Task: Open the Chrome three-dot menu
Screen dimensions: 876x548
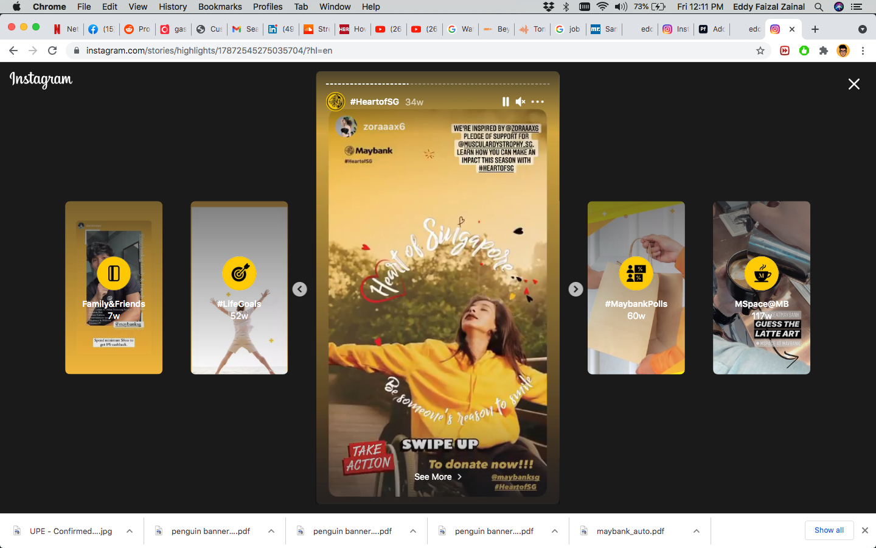Action: tap(863, 51)
